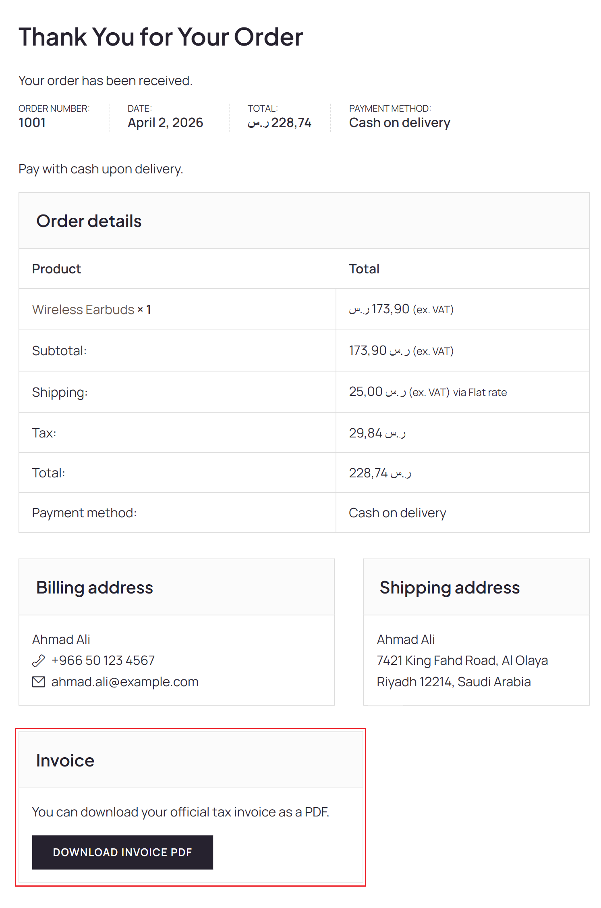Click the Tax amount 29,84
Image resolution: width=601 pixels, height=908 pixels.
pyautogui.click(x=377, y=433)
